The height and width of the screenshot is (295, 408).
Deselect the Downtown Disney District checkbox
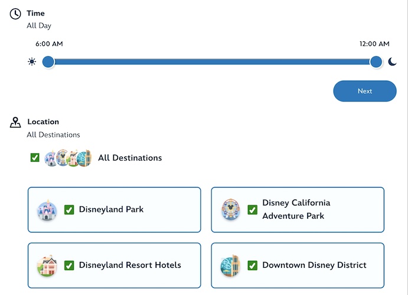253,265
